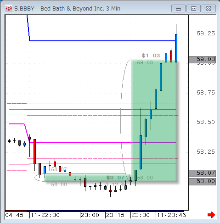
Task: Click the 23:30 time axis label
Action: point(141,215)
